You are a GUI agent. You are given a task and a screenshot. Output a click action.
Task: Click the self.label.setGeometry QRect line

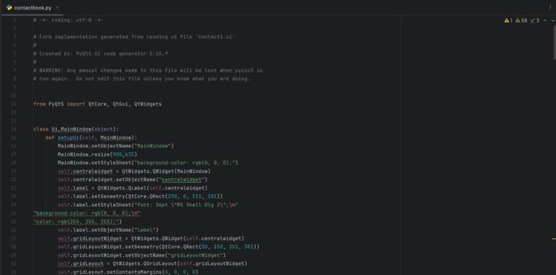(140, 196)
